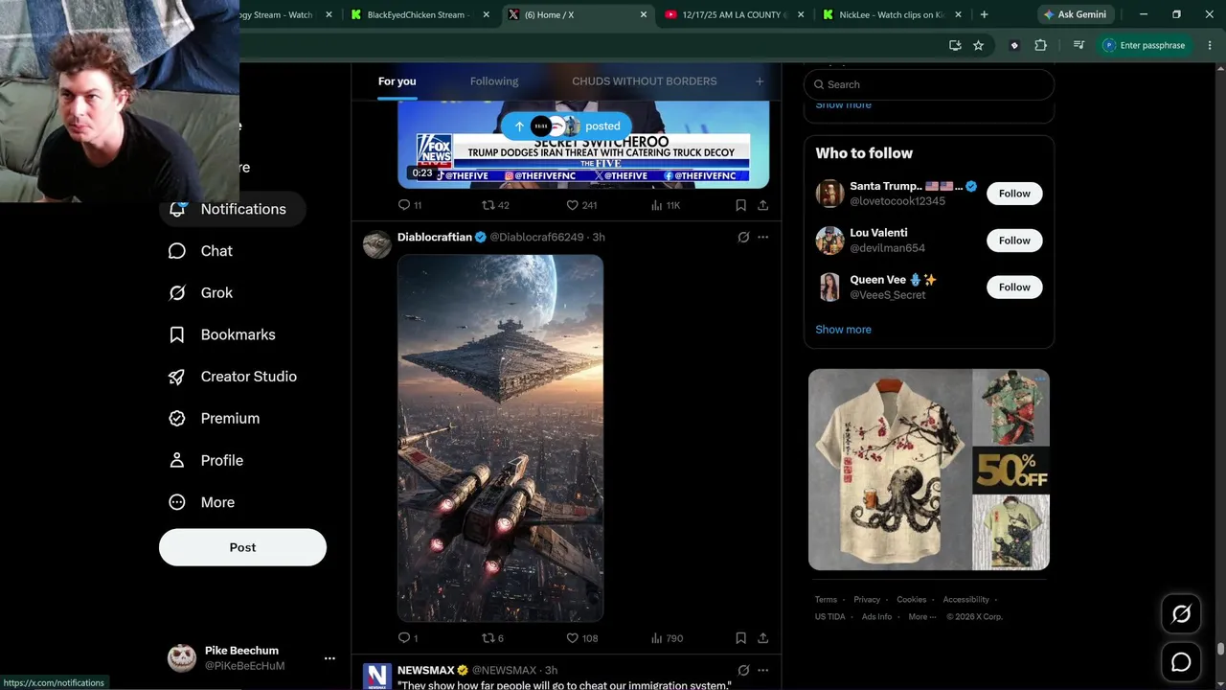Image resolution: width=1226 pixels, height=690 pixels.
Task: Open Grok from the left sidebar
Action: (x=201, y=293)
